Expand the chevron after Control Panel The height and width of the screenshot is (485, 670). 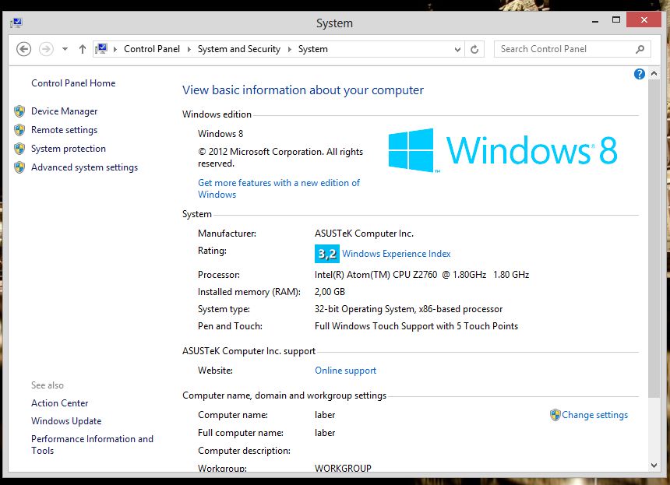click(x=189, y=49)
